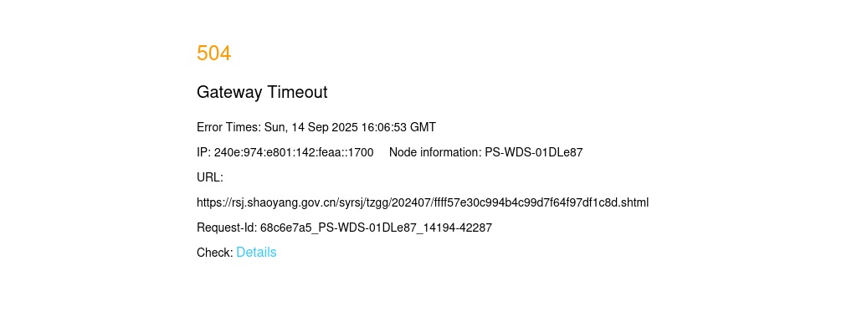Click the Node information PS-WDS-01DLe87 text
The width and height of the screenshot is (857, 317).
pos(486,152)
